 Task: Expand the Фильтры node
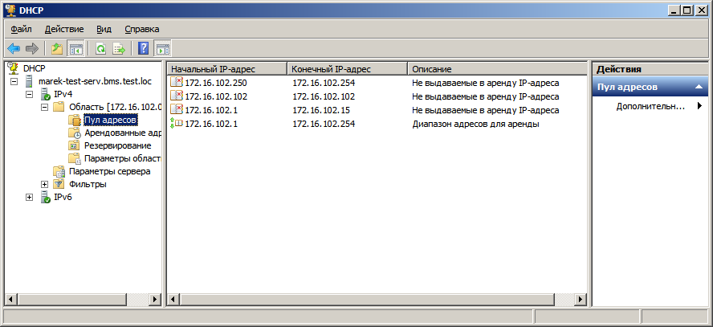[x=44, y=184]
